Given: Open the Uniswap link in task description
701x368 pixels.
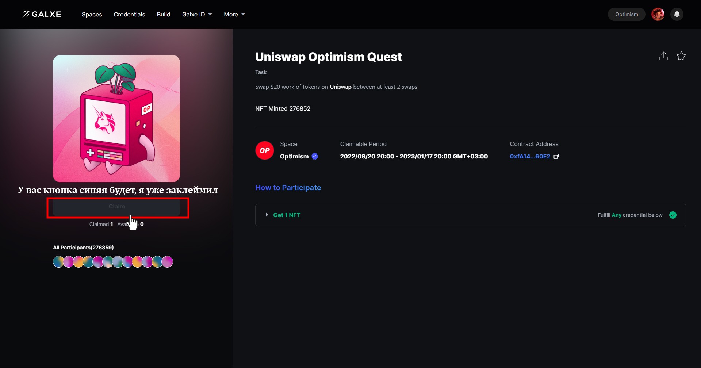Looking at the screenshot, I should [x=341, y=87].
